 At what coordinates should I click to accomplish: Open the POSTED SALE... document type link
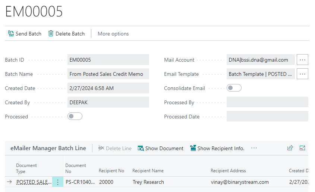(x=34, y=182)
